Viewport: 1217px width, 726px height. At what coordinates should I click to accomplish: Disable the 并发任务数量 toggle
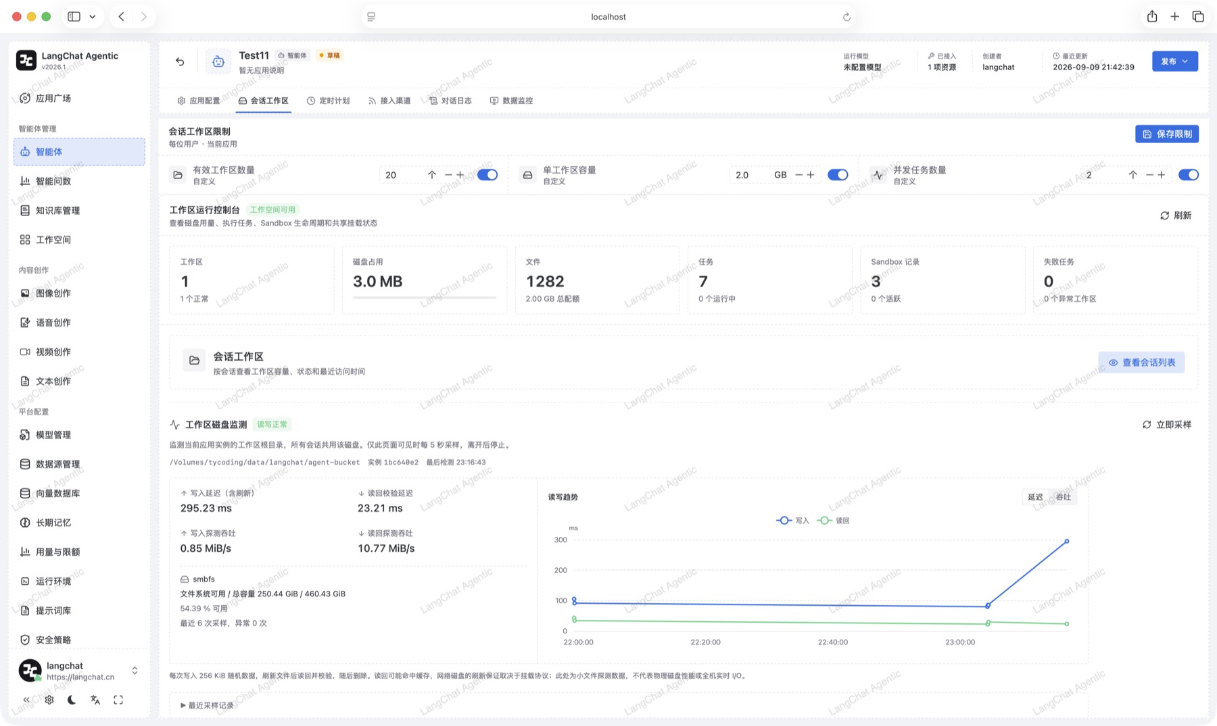(x=1189, y=175)
